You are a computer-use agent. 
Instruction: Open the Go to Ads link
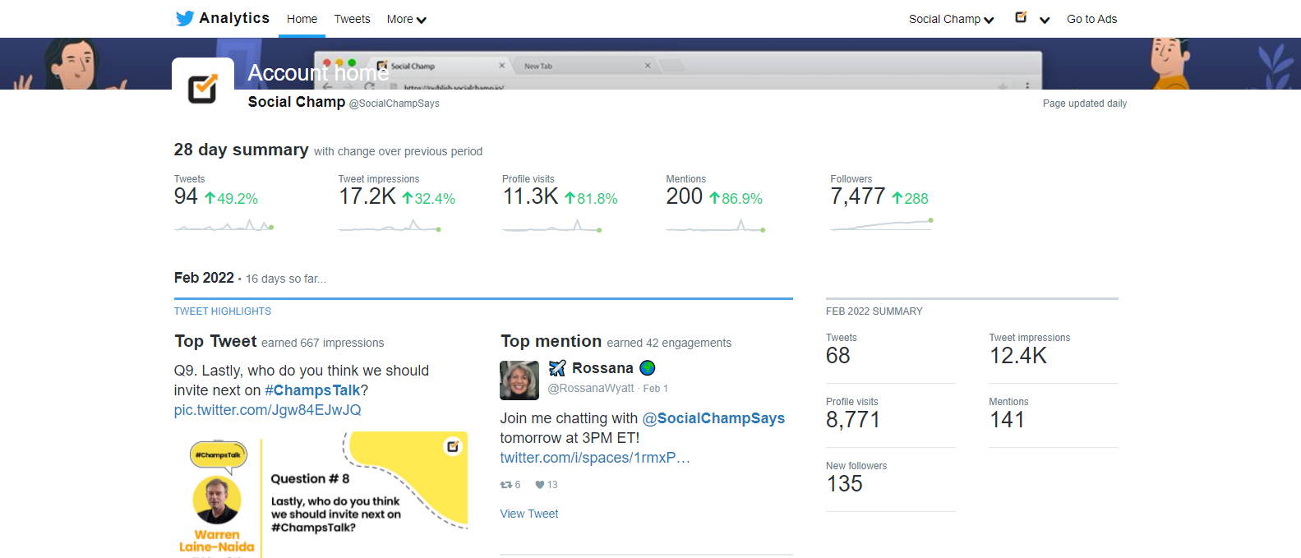[1091, 19]
